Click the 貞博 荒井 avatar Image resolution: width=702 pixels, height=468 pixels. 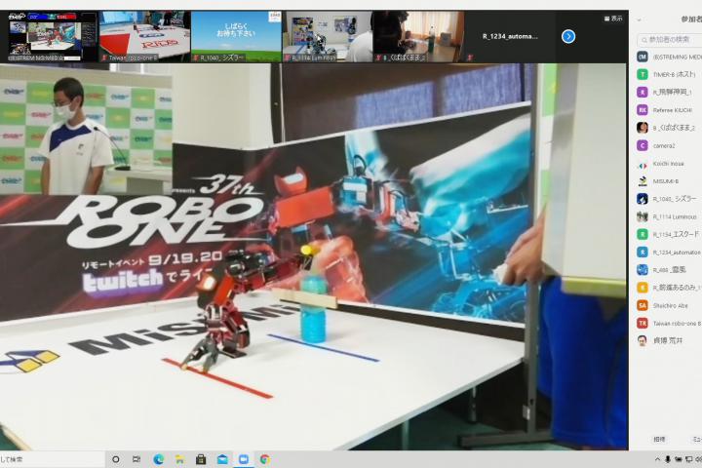pos(643,341)
